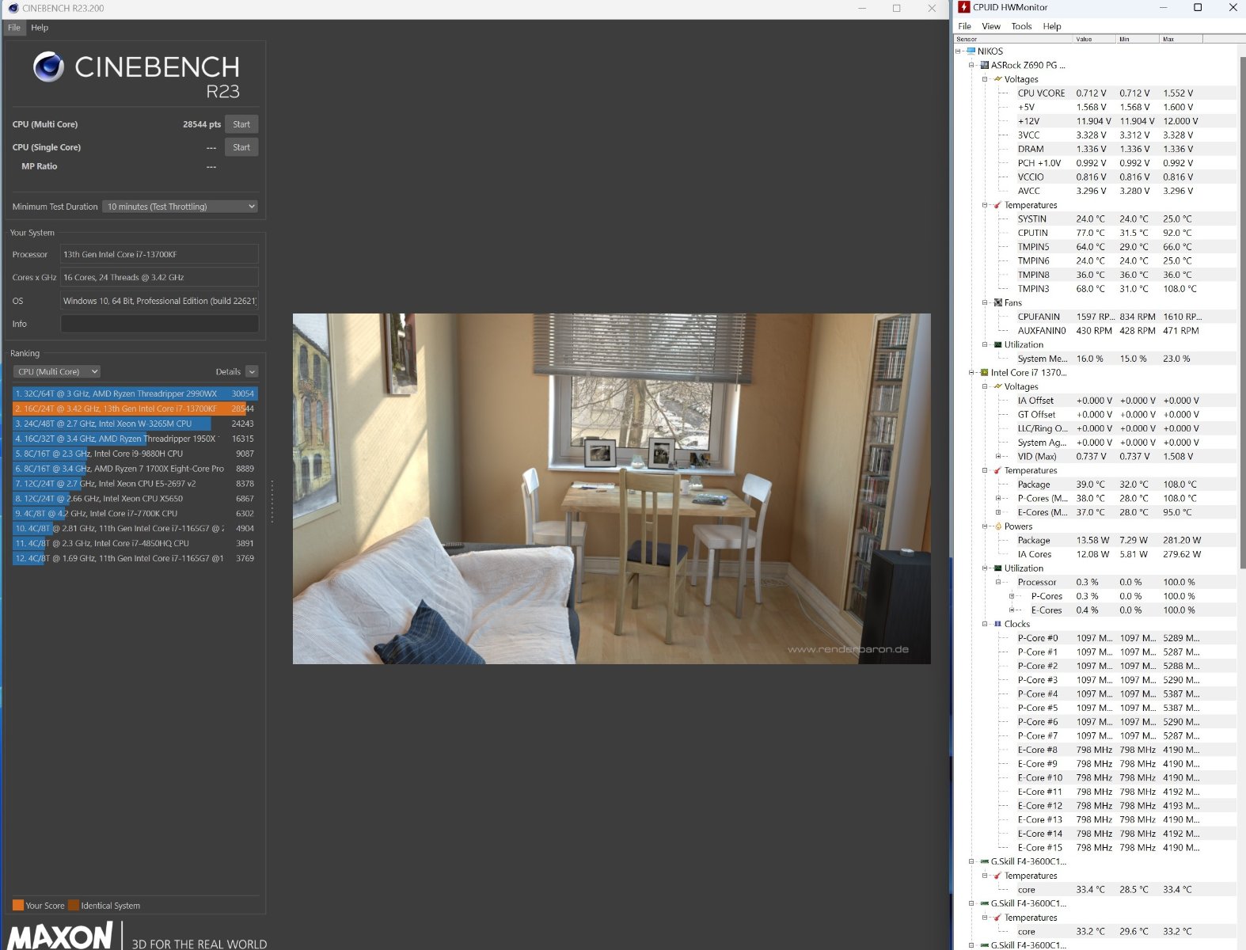Open the CPU (Multi Core) ranking dropdown
This screenshot has width=1246, height=950.
(57, 371)
